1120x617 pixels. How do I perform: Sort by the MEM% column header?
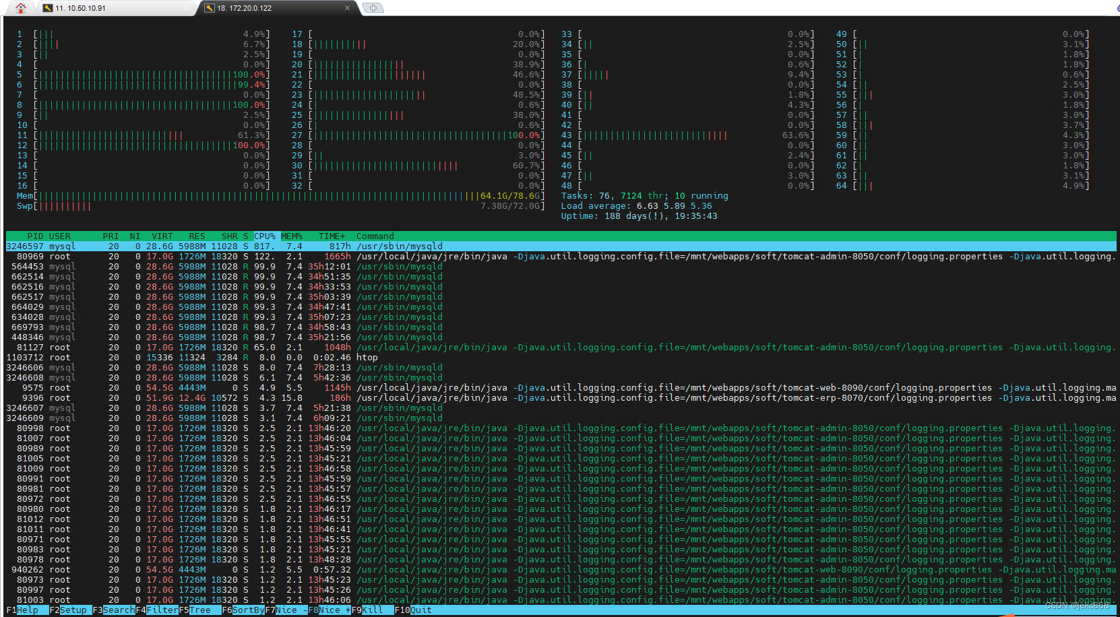pyautogui.click(x=292, y=236)
